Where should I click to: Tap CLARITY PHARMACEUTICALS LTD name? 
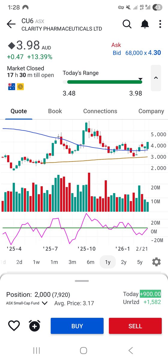[61, 29]
